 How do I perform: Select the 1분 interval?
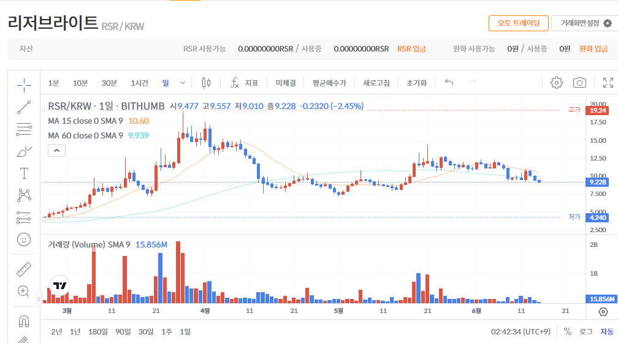click(x=53, y=83)
